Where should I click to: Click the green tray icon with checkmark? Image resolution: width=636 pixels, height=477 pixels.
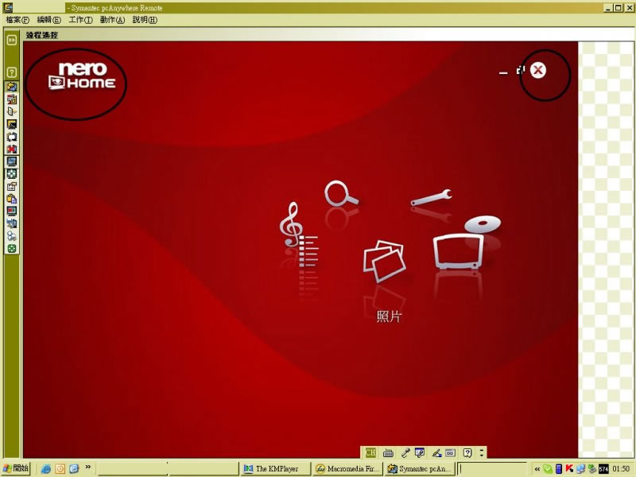[x=548, y=469]
